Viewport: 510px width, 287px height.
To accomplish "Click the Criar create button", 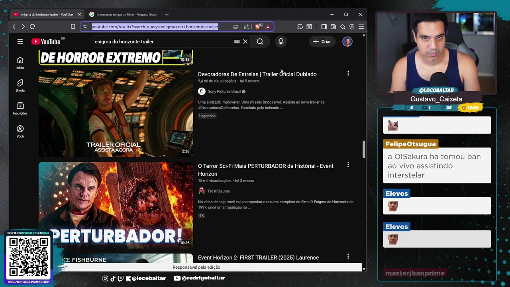I will (x=322, y=41).
